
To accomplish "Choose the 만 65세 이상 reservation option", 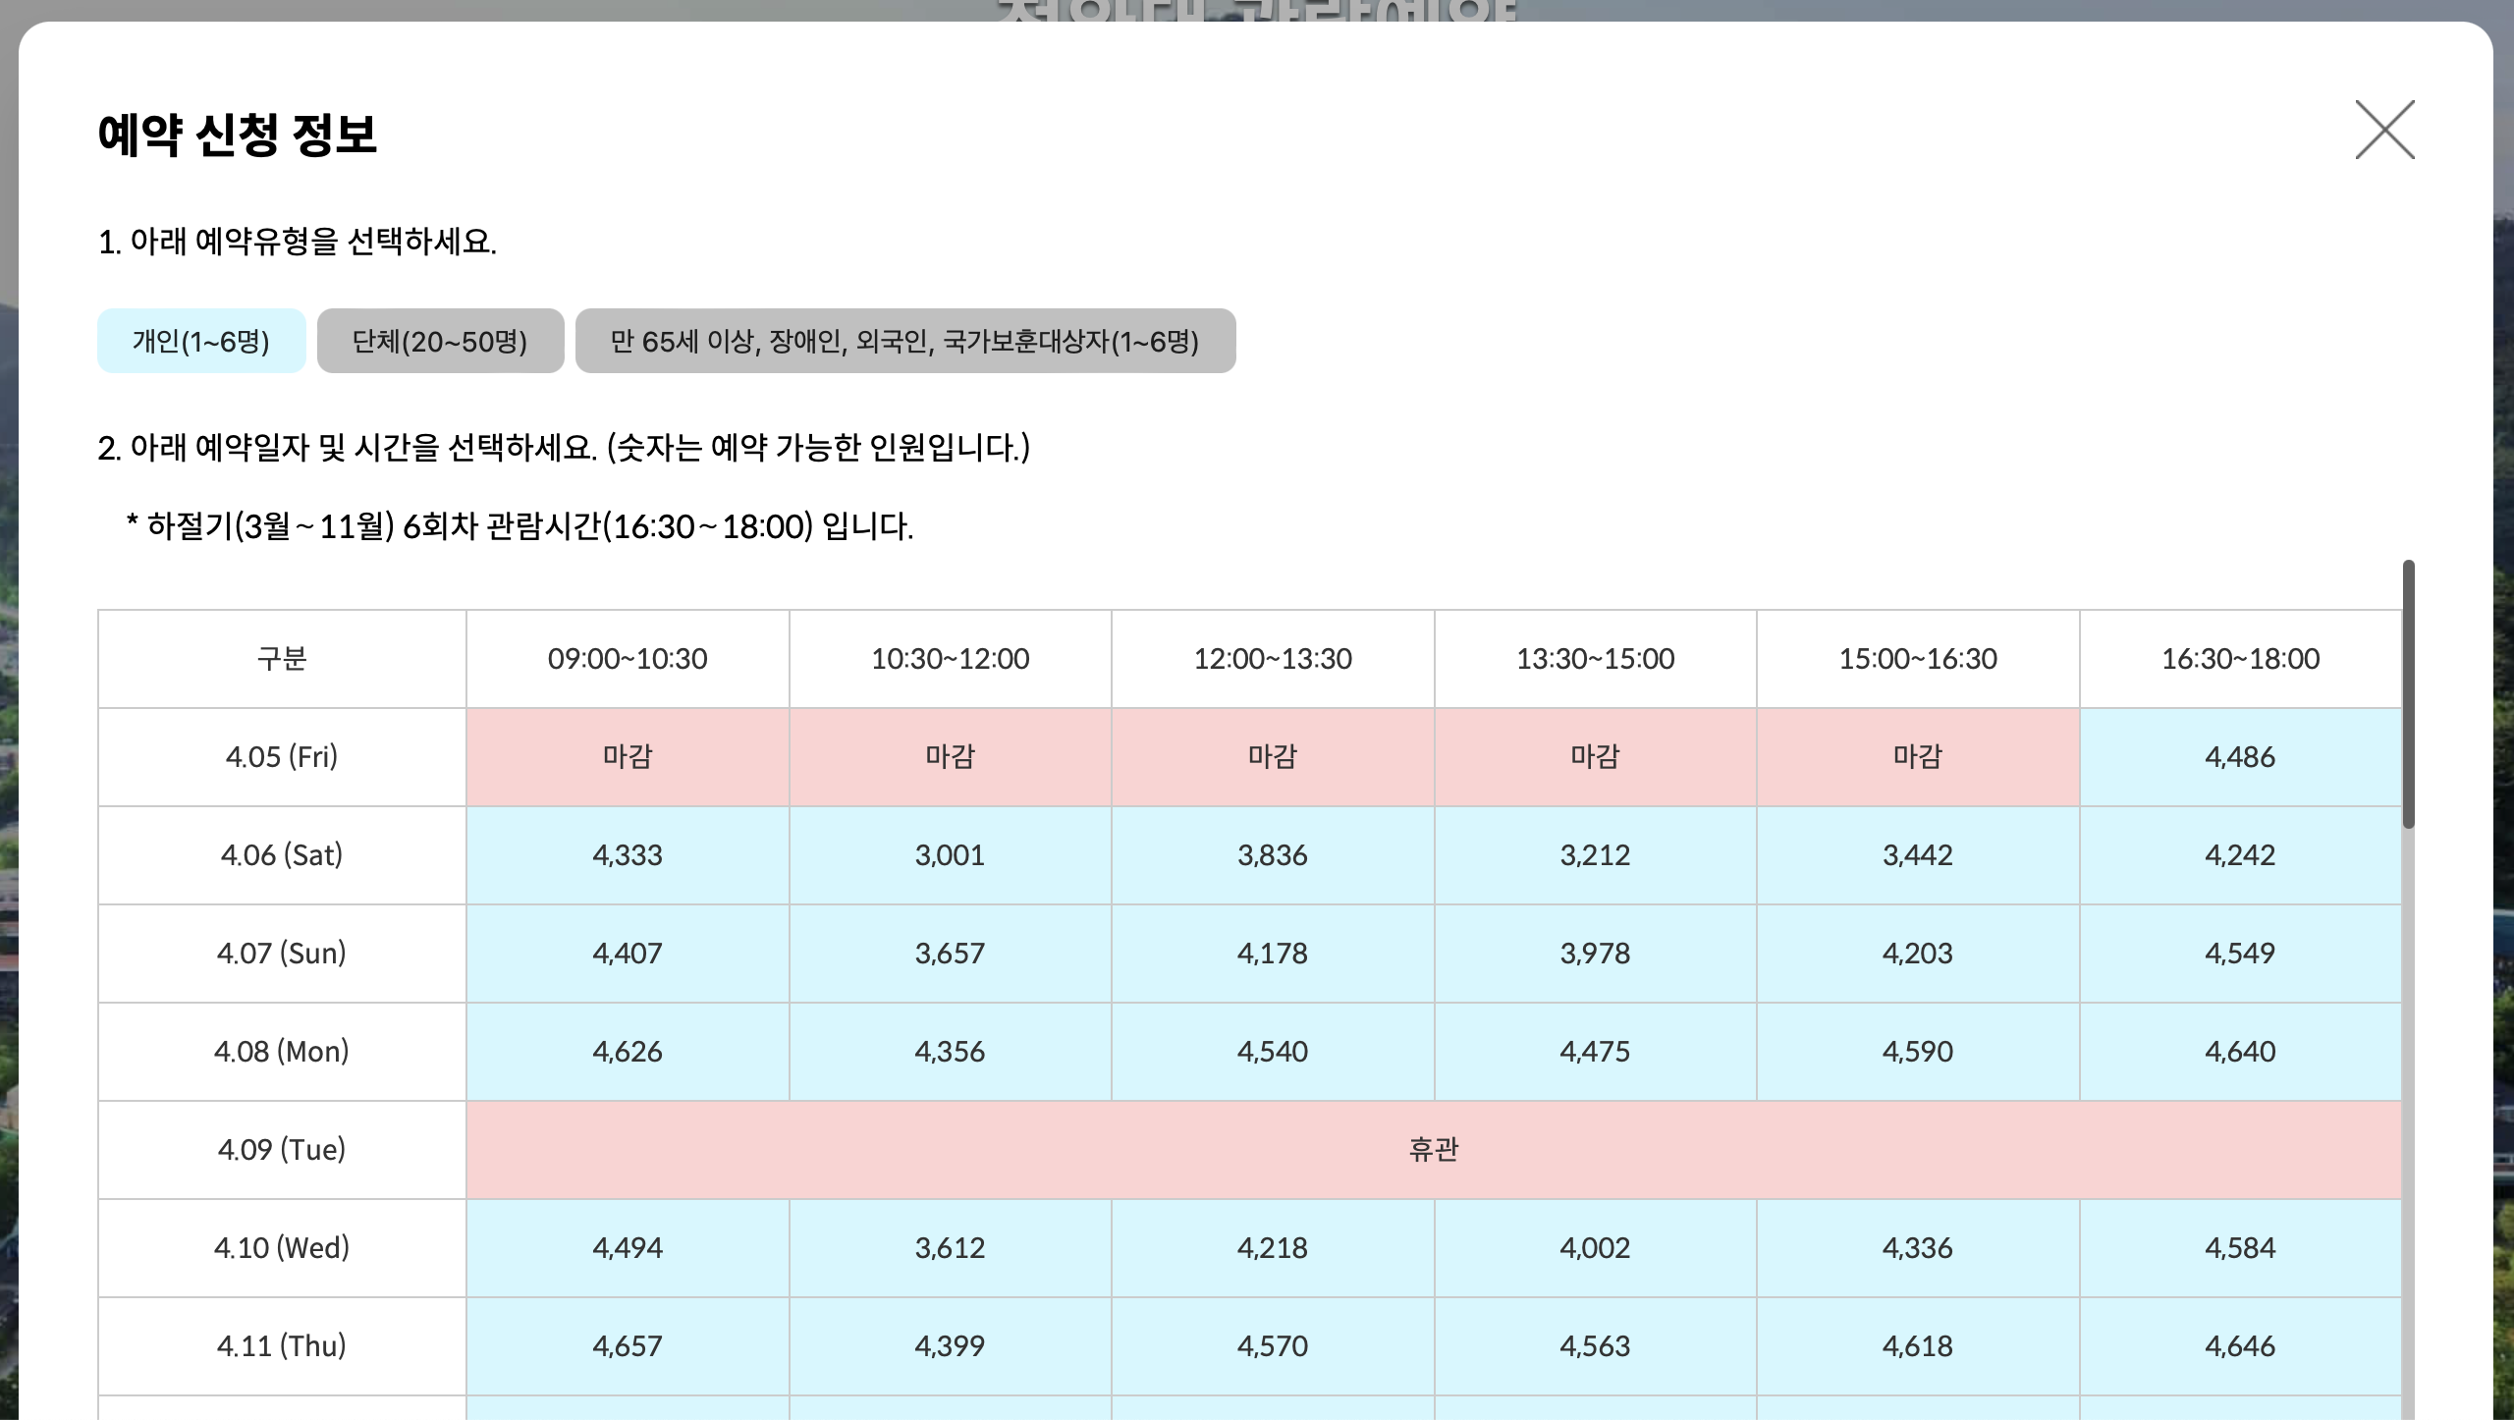I will [x=905, y=341].
